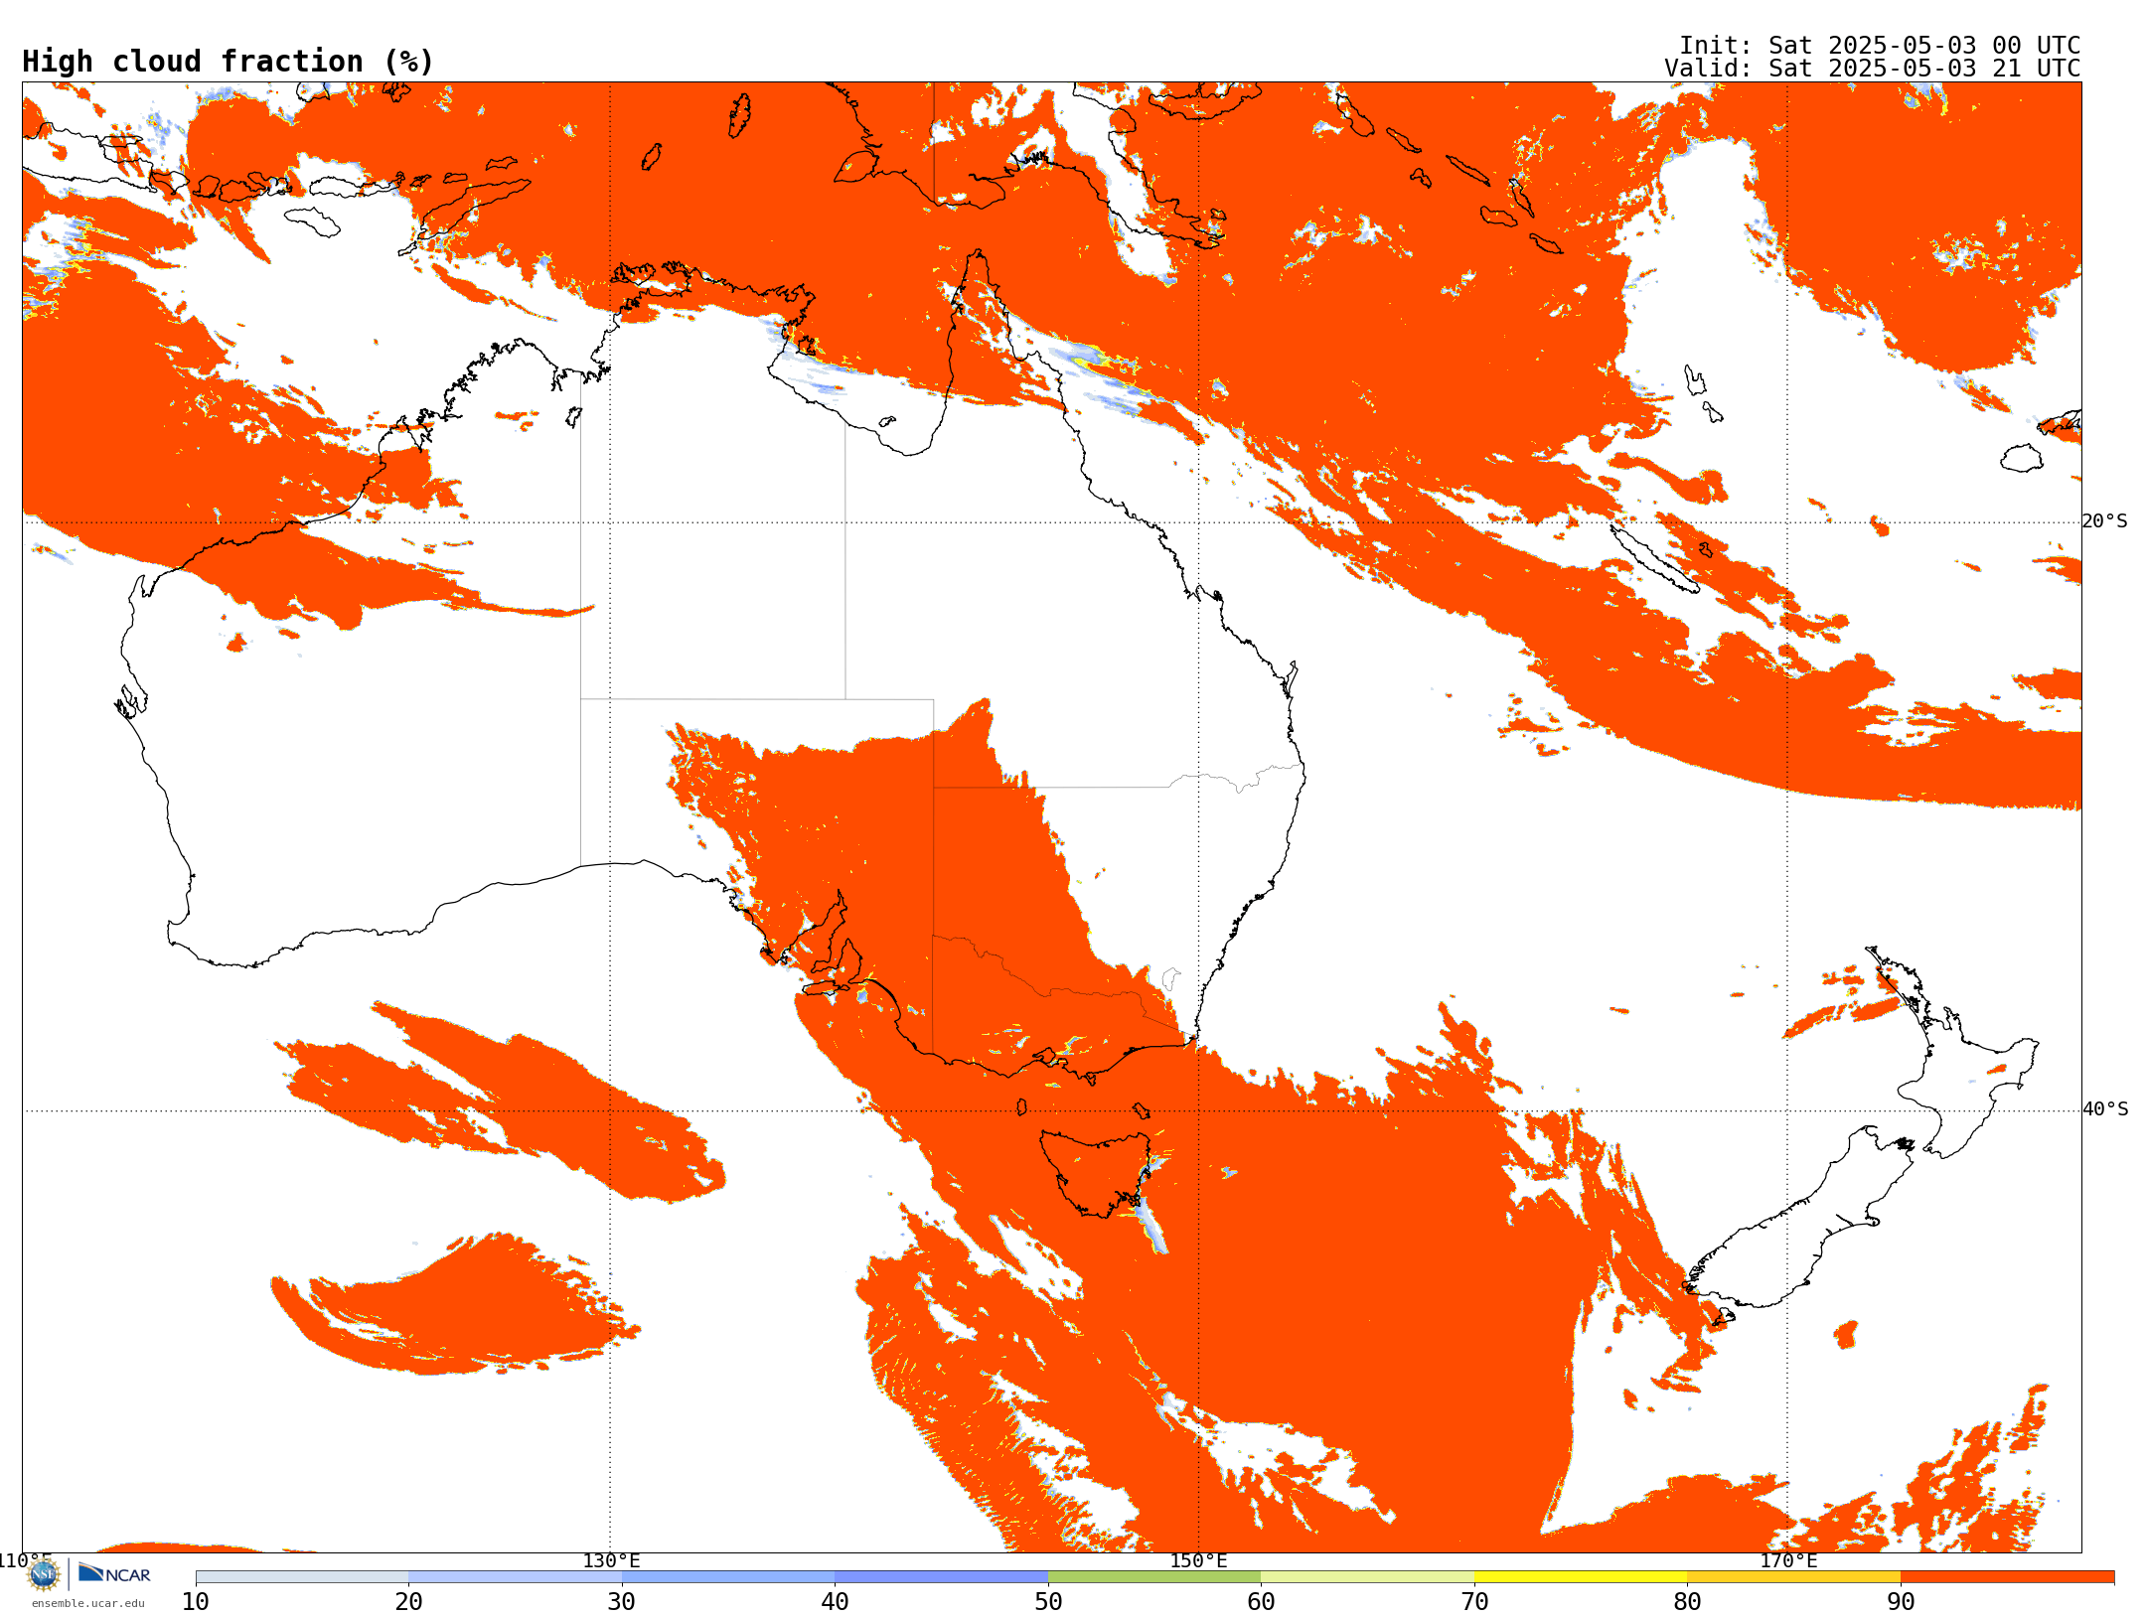Open the ensemble.ucar.edu link text
The image size is (2146, 1615).
pyautogui.click(x=88, y=1603)
